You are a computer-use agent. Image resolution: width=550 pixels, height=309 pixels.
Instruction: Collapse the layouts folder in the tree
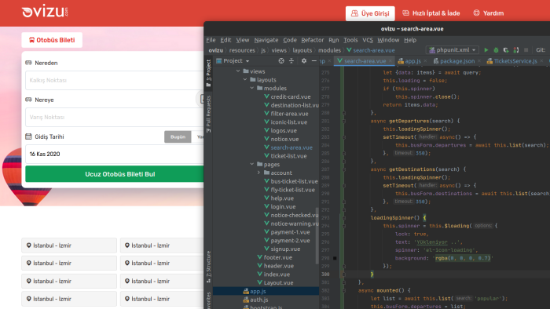pos(245,80)
